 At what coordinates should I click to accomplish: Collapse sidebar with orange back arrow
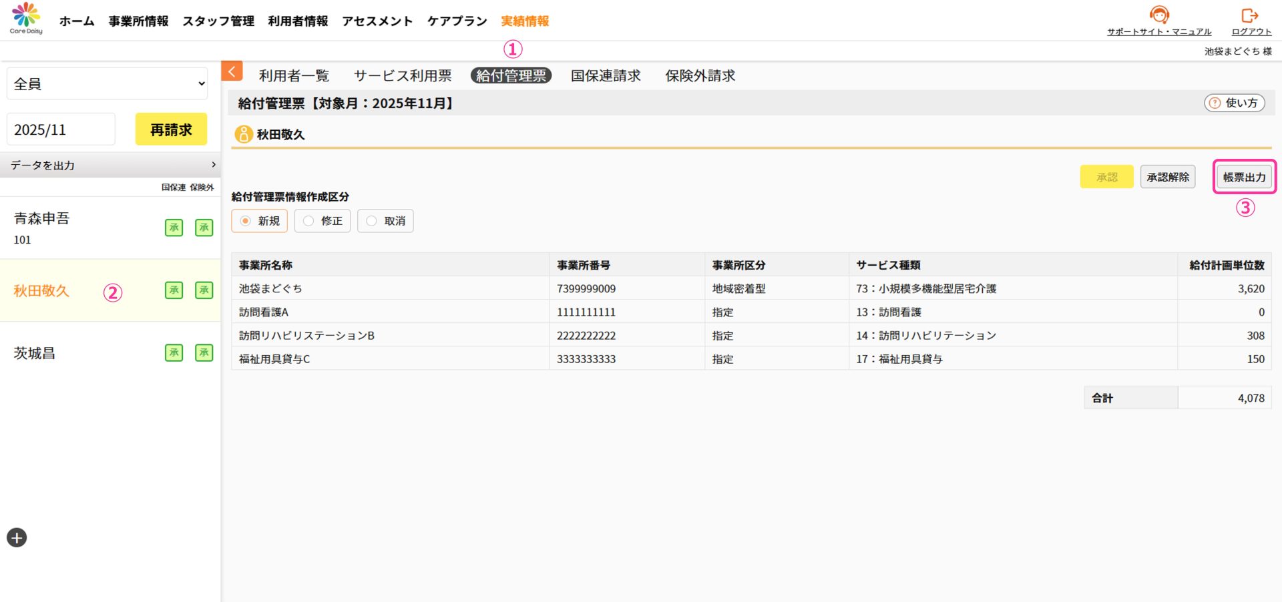[x=232, y=71]
